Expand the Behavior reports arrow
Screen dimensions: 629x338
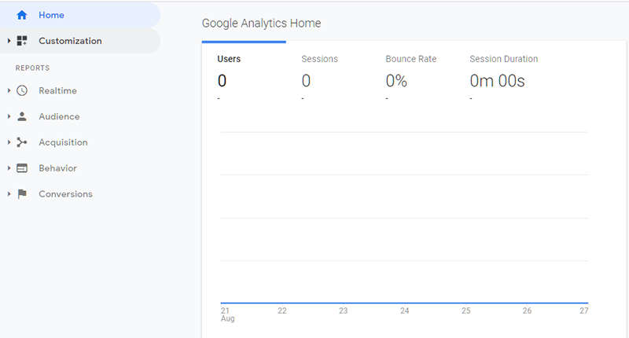click(9, 168)
